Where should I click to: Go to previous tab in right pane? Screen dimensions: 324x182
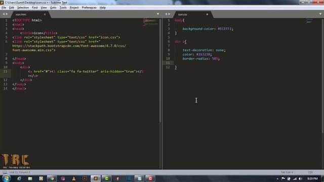pos(166,14)
